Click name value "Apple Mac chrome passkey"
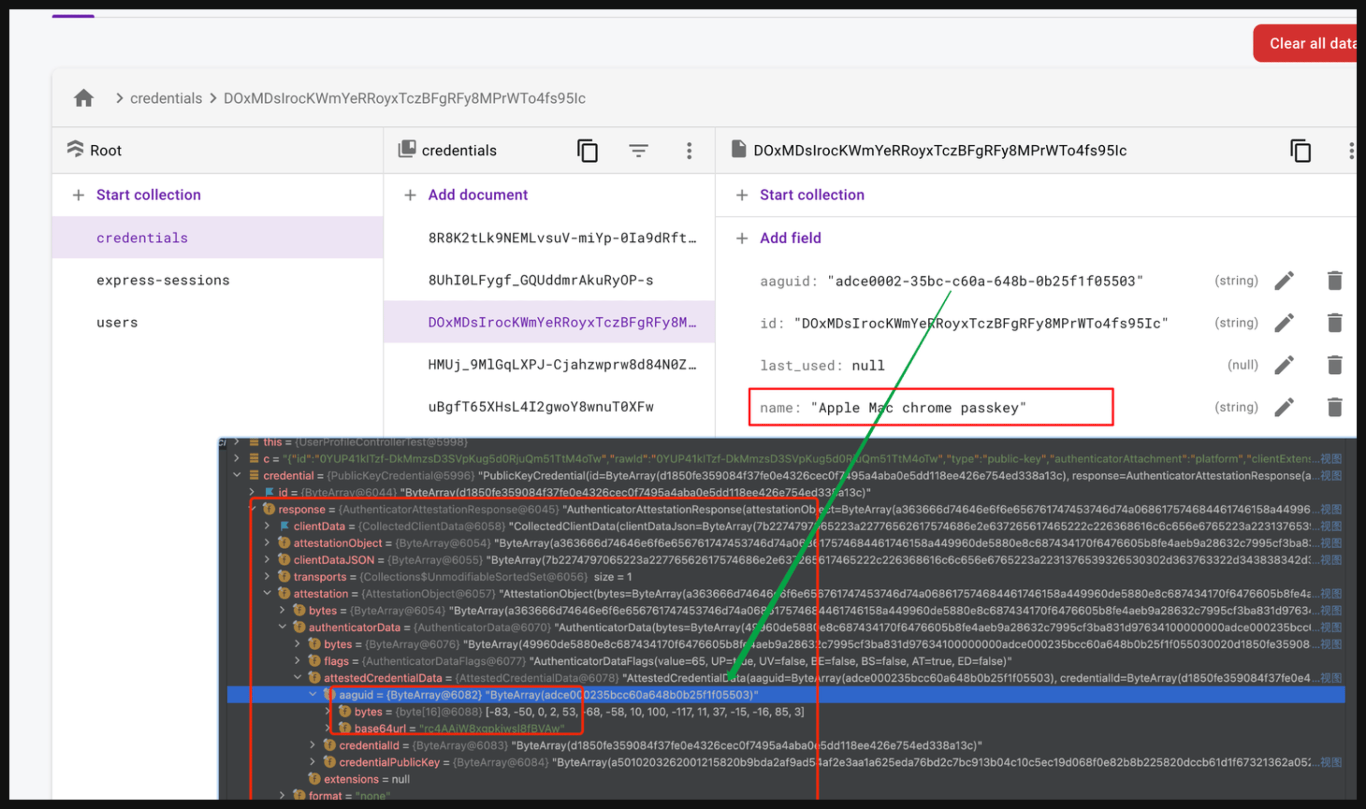 click(918, 408)
